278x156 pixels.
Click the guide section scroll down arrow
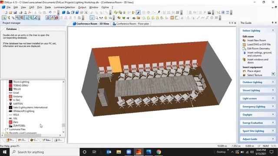[x=273, y=74]
